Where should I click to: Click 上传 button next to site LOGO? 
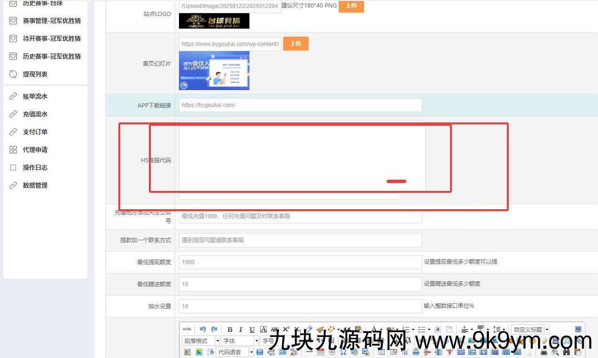point(351,6)
